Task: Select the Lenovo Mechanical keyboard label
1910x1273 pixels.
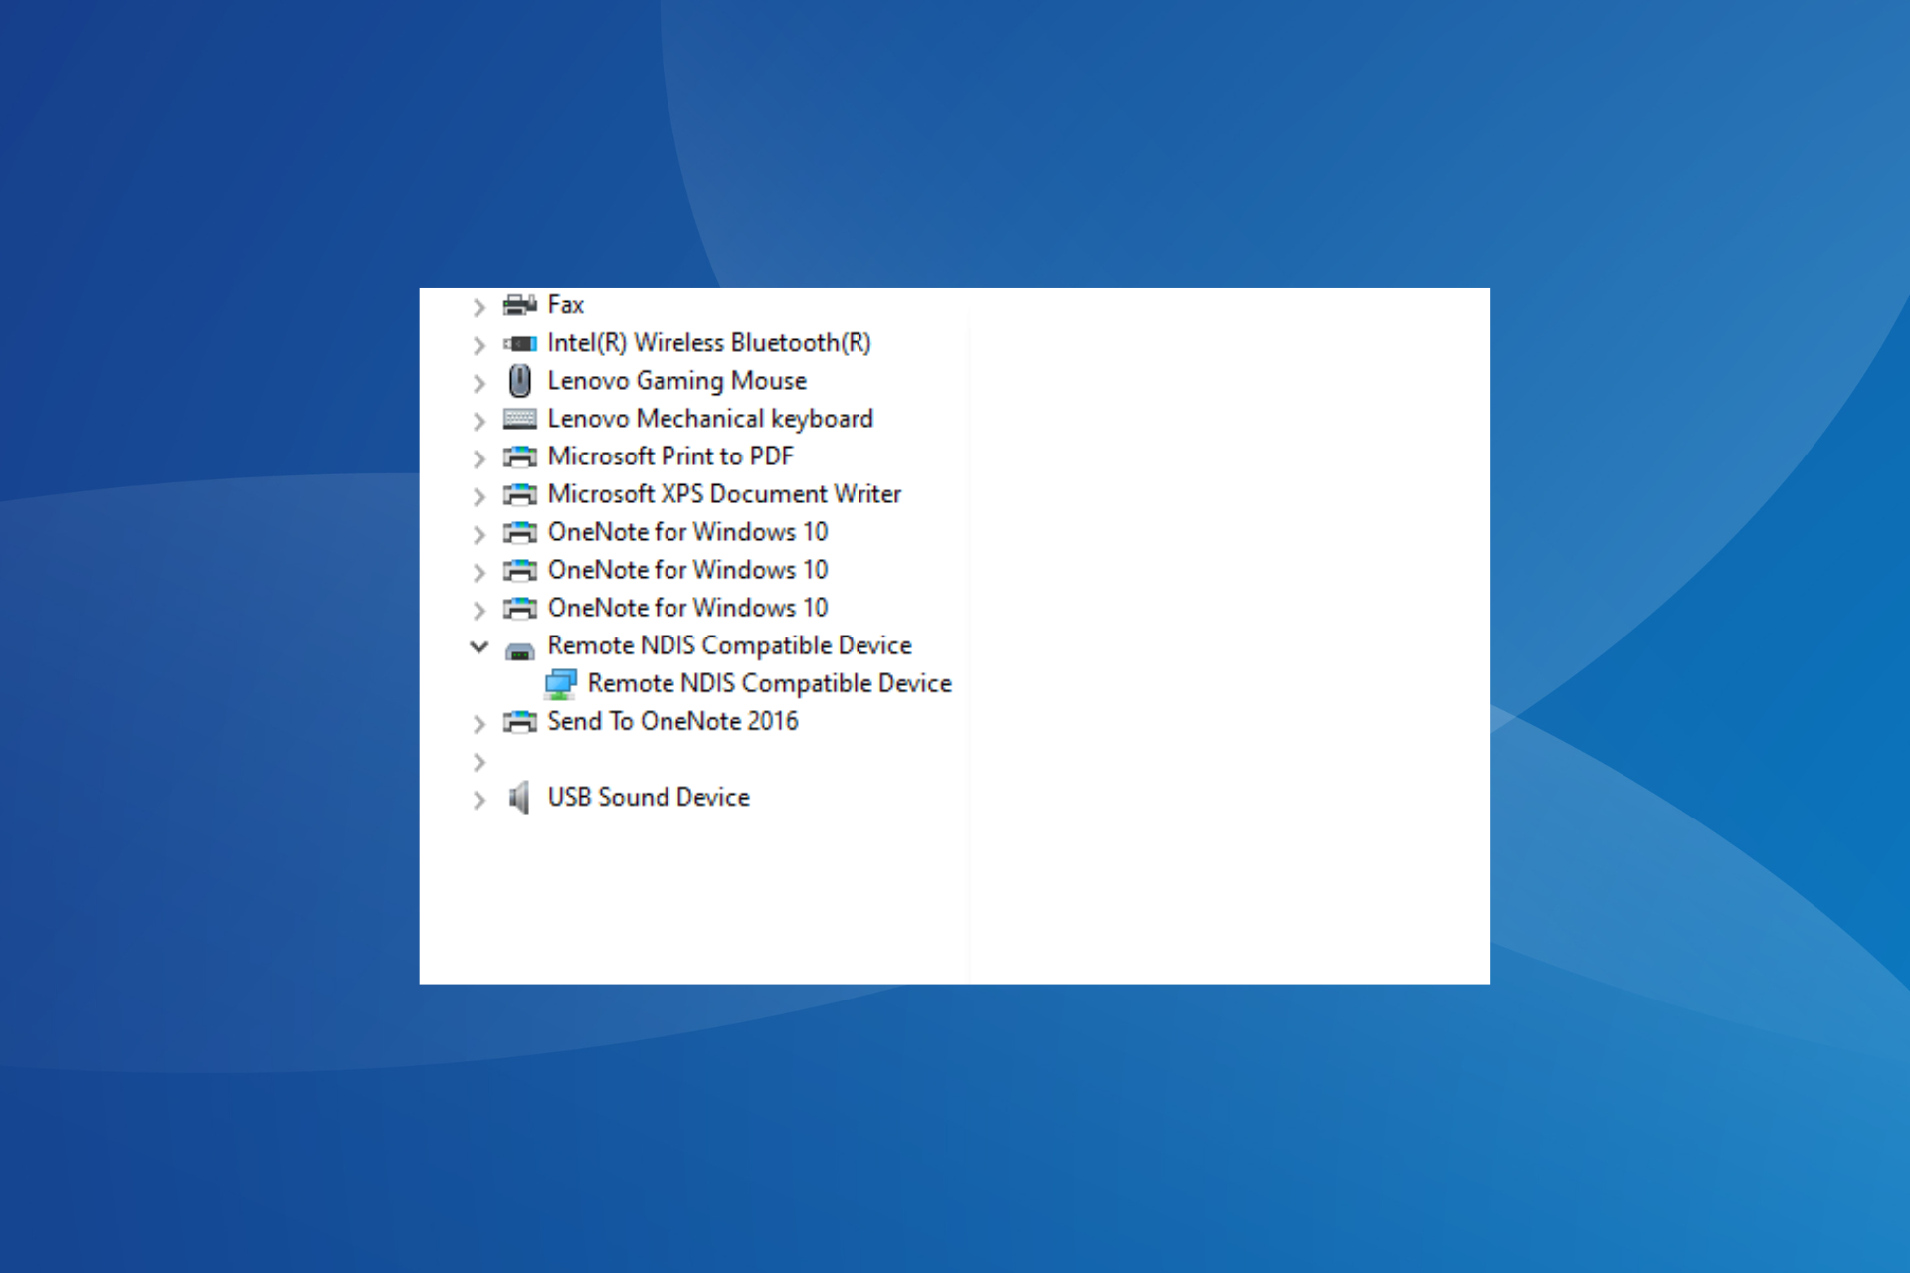Action: click(x=710, y=419)
